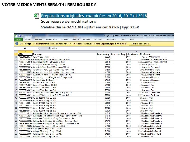This screenshot has width=190, height=142.
Task: Click the Save icon in Quick Access toolbar
Action: pyautogui.click(x=20, y=35)
